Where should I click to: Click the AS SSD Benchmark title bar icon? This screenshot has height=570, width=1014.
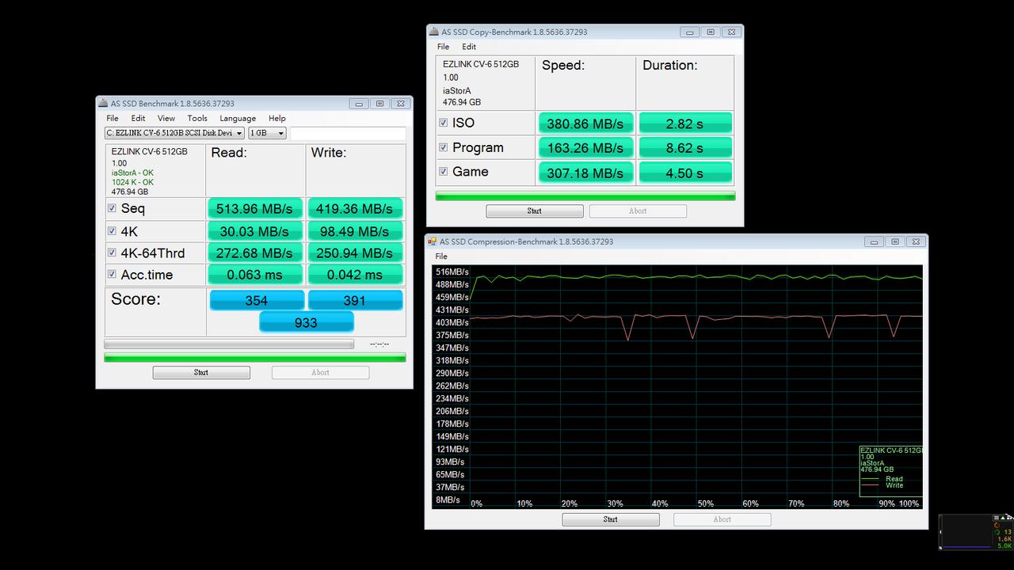[103, 103]
